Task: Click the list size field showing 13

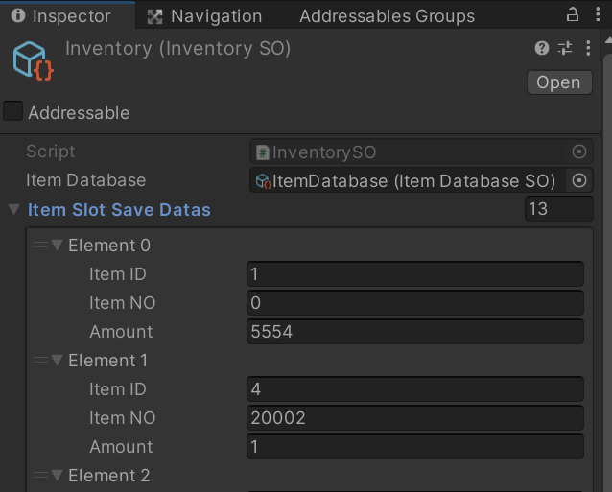Action: [558, 209]
